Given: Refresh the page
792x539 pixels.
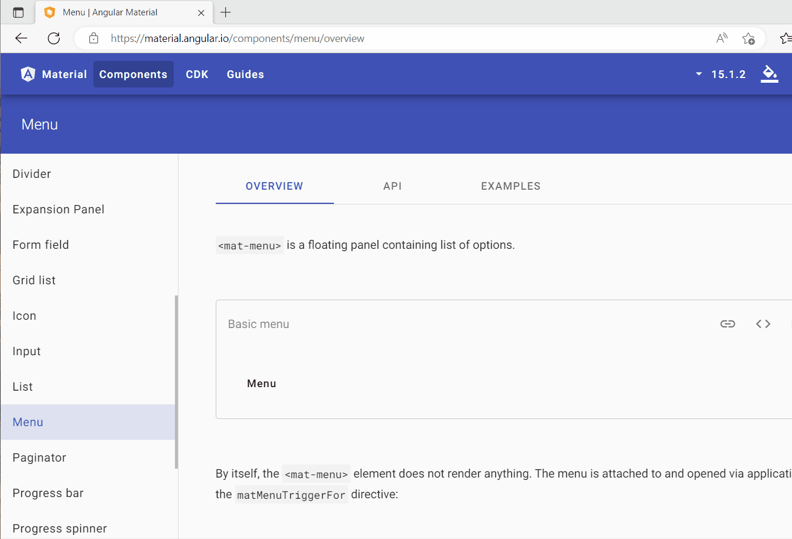Looking at the screenshot, I should point(54,38).
